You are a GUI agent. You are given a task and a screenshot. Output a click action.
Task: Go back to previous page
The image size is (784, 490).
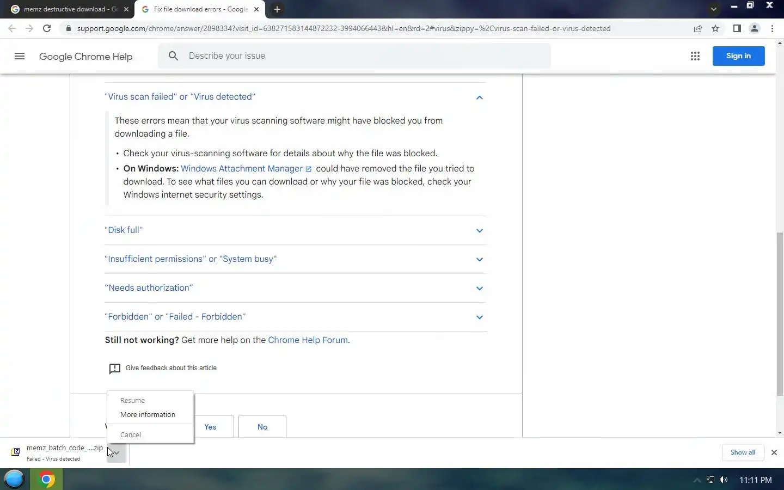tap(12, 28)
